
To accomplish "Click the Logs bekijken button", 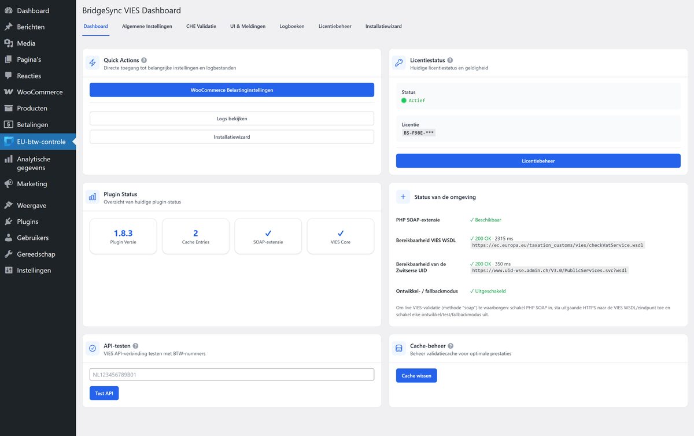I will [231, 119].
